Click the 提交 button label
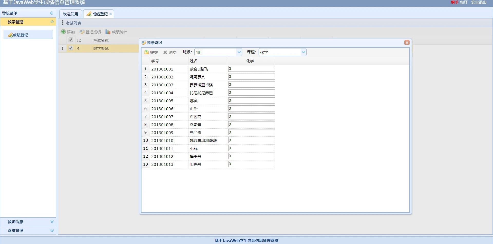The image size is (493, 244). tap(154, 53)
